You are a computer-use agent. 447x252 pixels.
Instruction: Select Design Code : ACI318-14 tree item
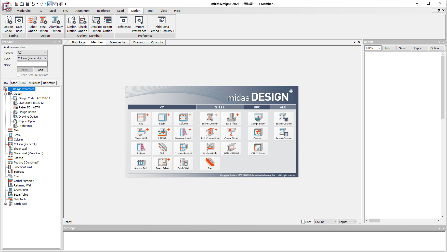(34, 98)
